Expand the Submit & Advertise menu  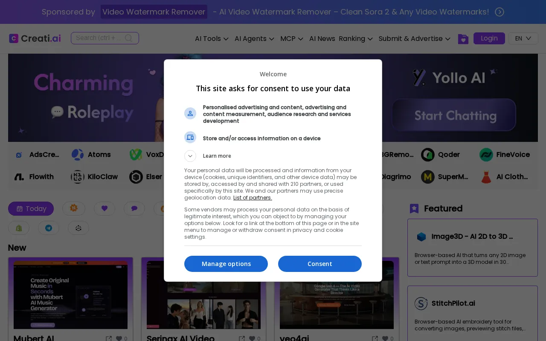coord(415,39)
